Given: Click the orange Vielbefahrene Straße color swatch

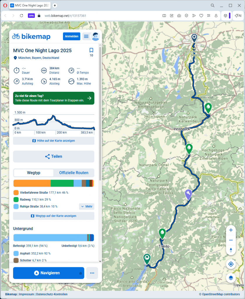Looking at the screenshot, I should pos(16,193).
